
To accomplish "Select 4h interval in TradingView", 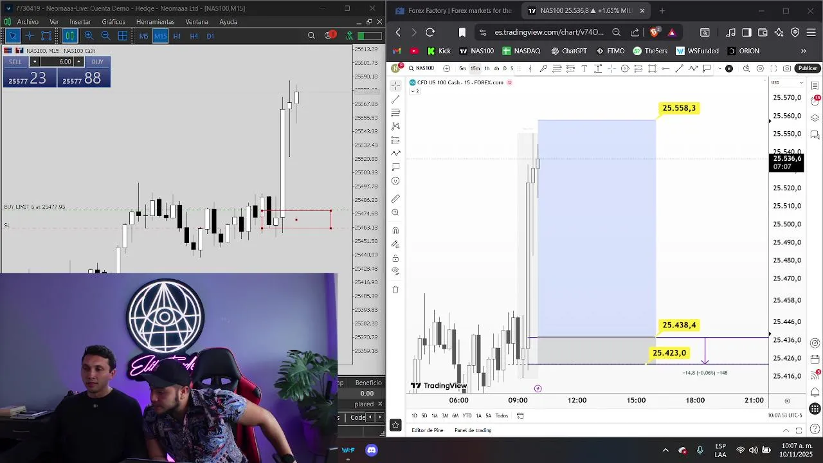I will pyautogui.click(x=496, y=68).
